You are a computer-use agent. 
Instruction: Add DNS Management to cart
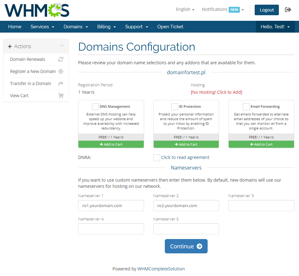111,144
